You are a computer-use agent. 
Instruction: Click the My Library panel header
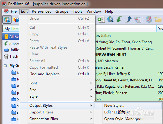coord(11,29)
